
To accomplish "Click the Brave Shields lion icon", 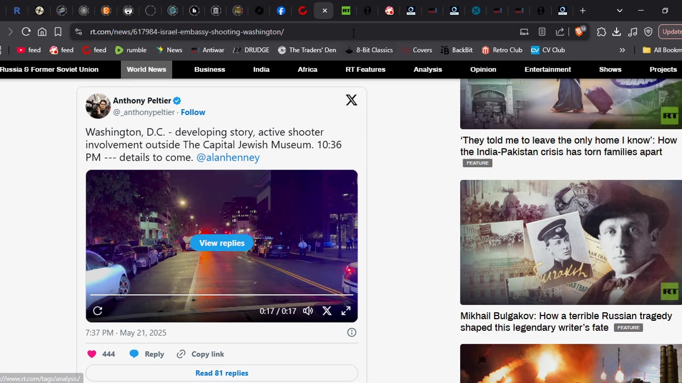I will coord(580,32).
